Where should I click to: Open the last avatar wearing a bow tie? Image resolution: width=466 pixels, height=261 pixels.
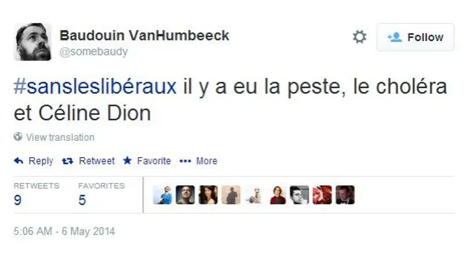(345, 195)
